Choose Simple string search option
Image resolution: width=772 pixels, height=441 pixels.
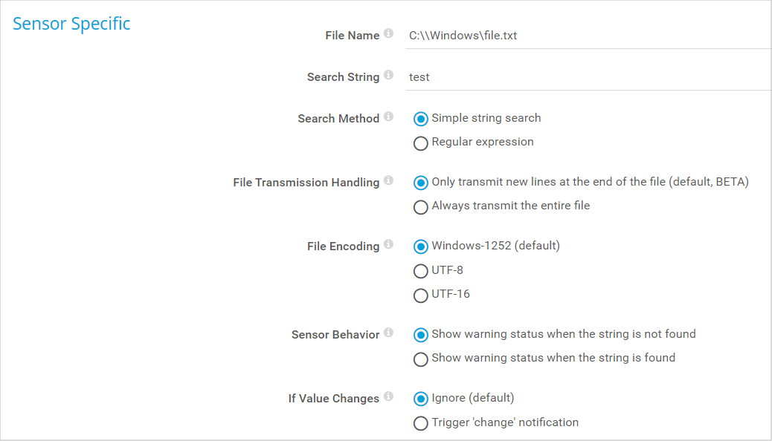[x=421, y=119]
